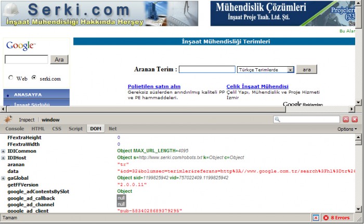Select the serki.com radio button
The width and height of the screenshot is (364, 224).
point(34,78)
